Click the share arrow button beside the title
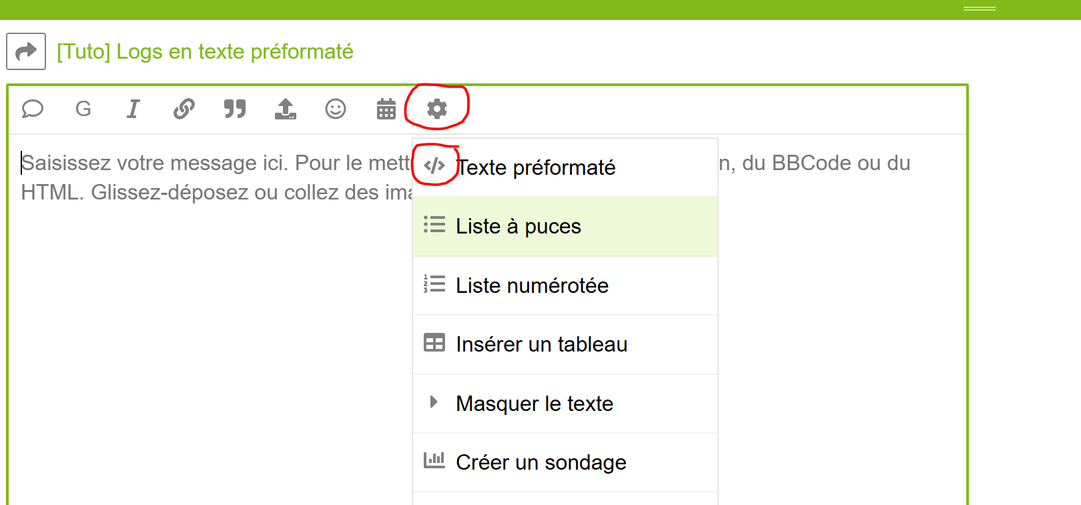The height and width of the screenshot is (505, 1081). coord(26,51)
